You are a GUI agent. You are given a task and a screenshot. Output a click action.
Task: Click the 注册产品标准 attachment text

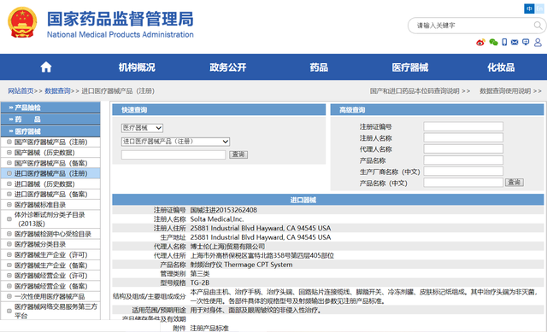click(x=209, y=329)
